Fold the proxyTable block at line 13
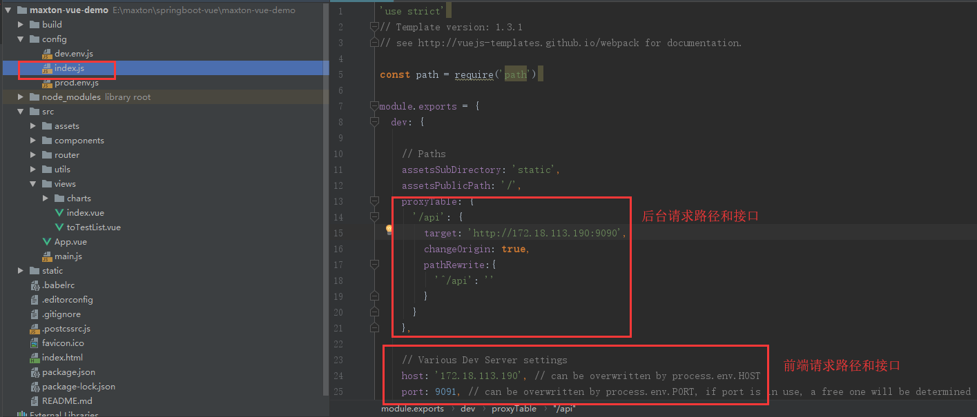The image size is (977, 417). pos(374,201)
